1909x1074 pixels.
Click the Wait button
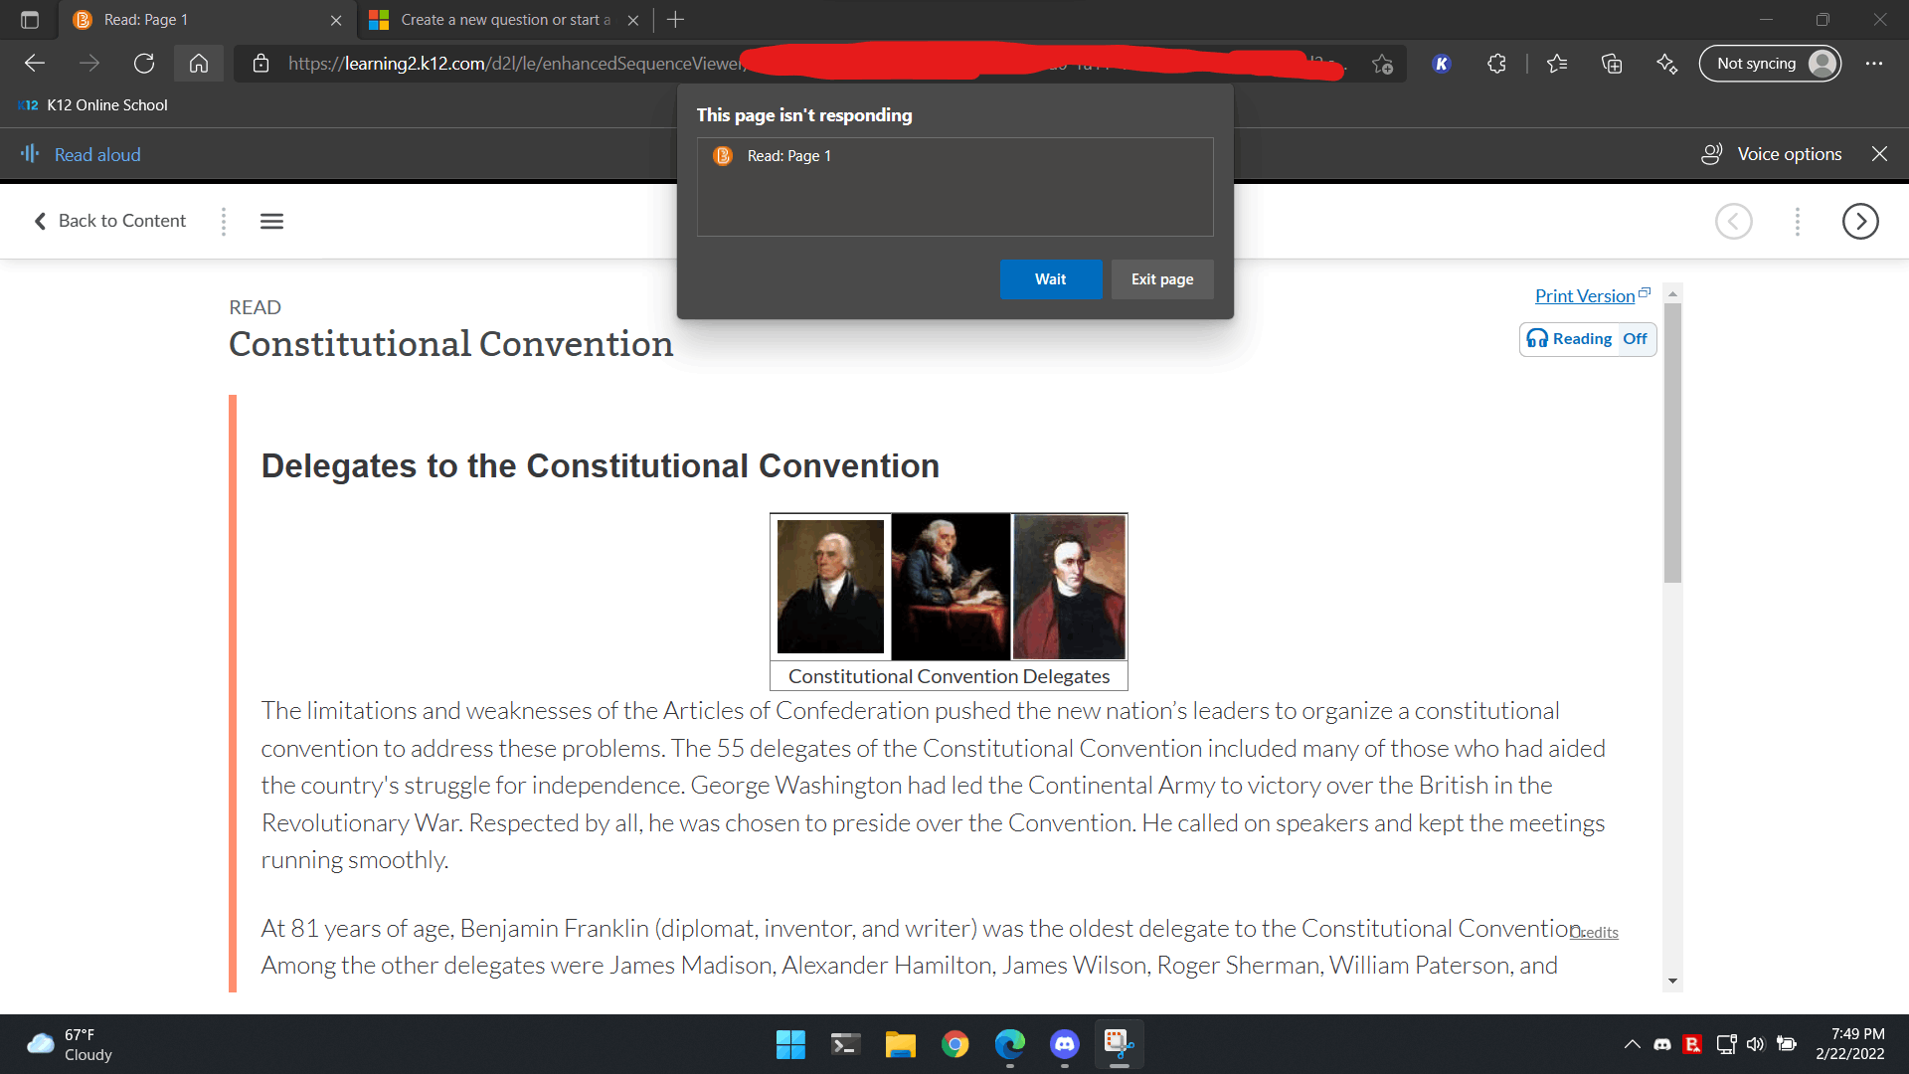coord(1050,279)
